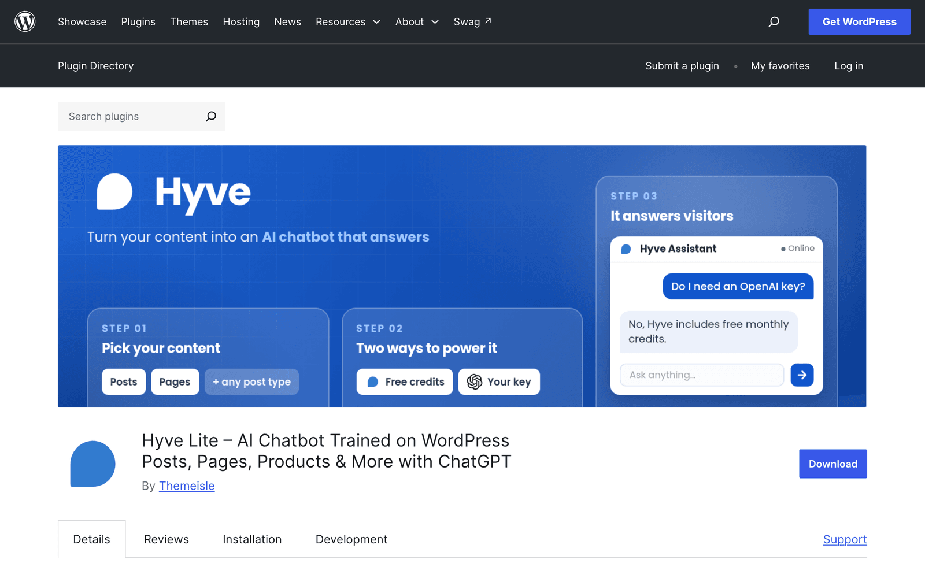Download the Hyve Lite plugin
Viewport: 925px width, 578px height.
click(832, 464)
